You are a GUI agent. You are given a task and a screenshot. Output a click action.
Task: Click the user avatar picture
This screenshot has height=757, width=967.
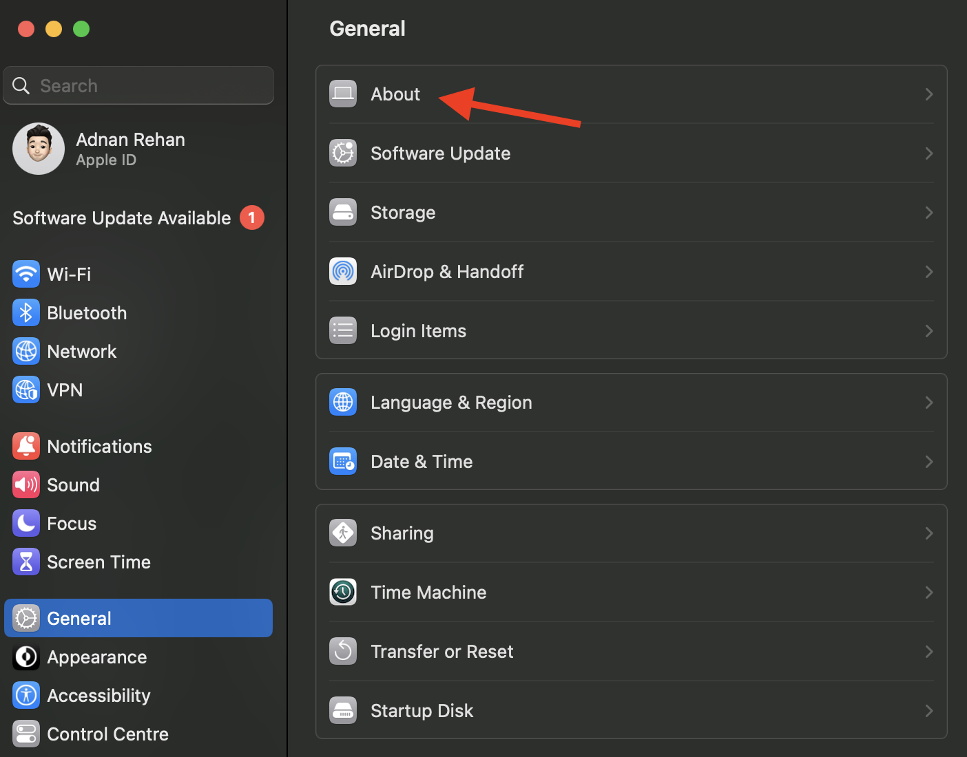[39, 149]
